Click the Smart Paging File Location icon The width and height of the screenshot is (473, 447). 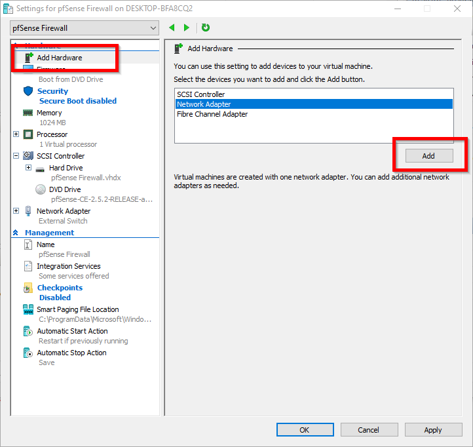coord(28,309)
